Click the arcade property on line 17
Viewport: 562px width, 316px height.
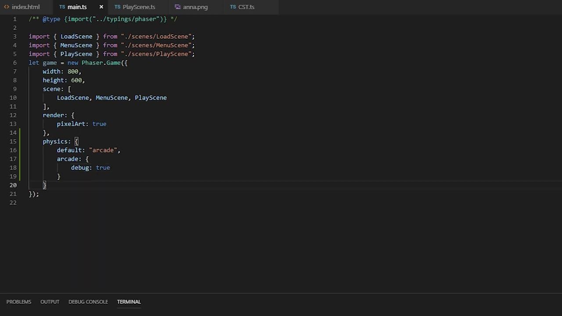67,159
